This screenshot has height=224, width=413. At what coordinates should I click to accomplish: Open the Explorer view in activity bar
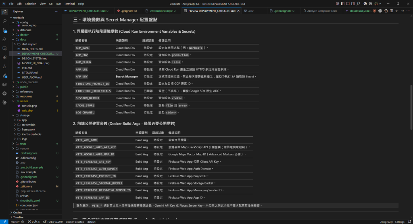[4, 12]
